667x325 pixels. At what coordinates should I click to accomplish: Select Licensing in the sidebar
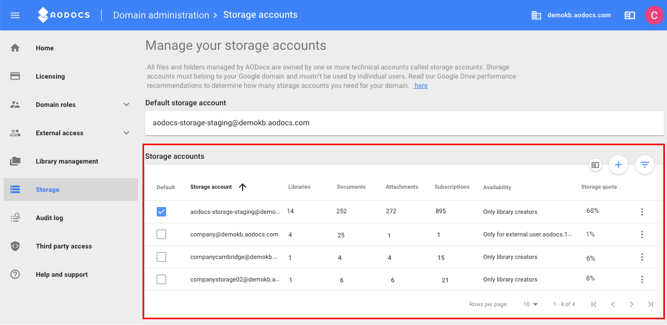(x=50, y=76)
